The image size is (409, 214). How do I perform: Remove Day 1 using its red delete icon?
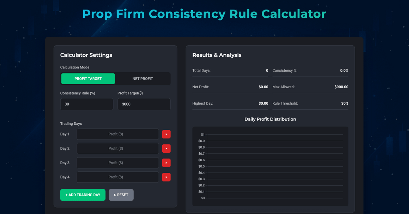[x=166, y=134]
